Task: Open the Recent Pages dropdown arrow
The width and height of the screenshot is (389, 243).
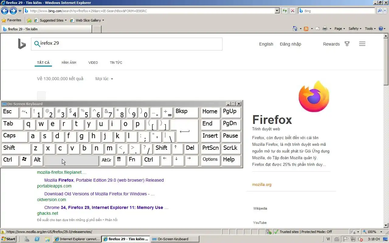Action: tap(20, 11)
